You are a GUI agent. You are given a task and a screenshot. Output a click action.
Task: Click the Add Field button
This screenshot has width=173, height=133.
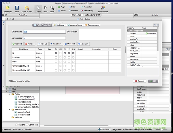17,44
